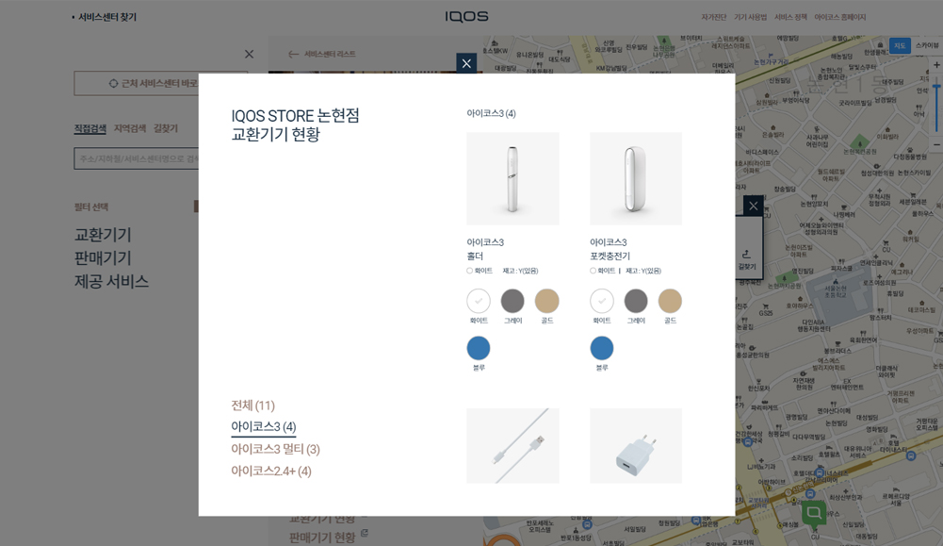Click the IQOS logo in header
The height and width of the screenshot is (546, 943).
pyautogui.click(x=466, y=17)
